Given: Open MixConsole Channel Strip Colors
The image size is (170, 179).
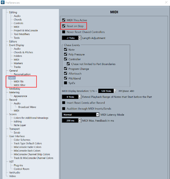Looking at the screenshot, I should (32, 154).
